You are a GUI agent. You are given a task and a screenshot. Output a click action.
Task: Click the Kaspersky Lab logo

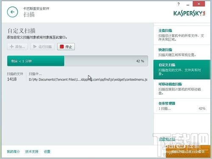click(x=189, y=14)
